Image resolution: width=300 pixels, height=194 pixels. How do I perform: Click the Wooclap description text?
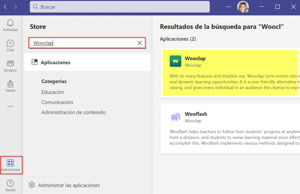235,82
